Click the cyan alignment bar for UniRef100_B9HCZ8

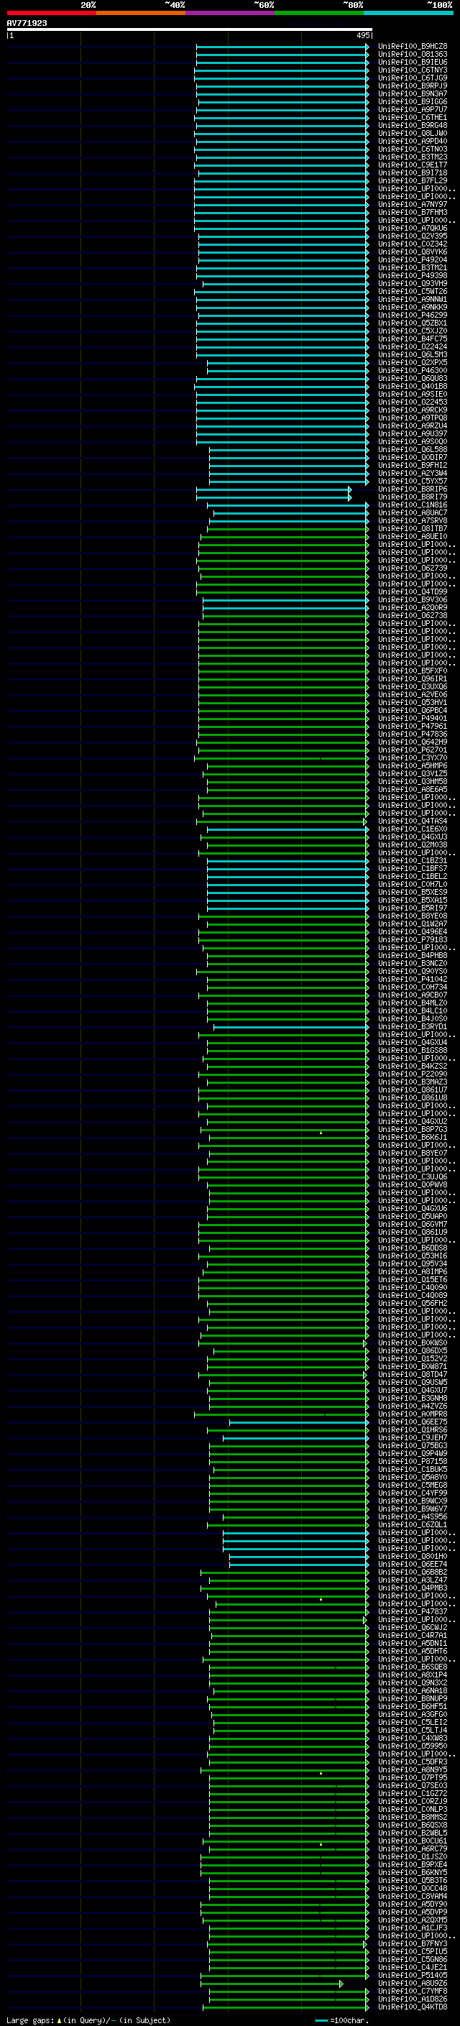(282, 47)
